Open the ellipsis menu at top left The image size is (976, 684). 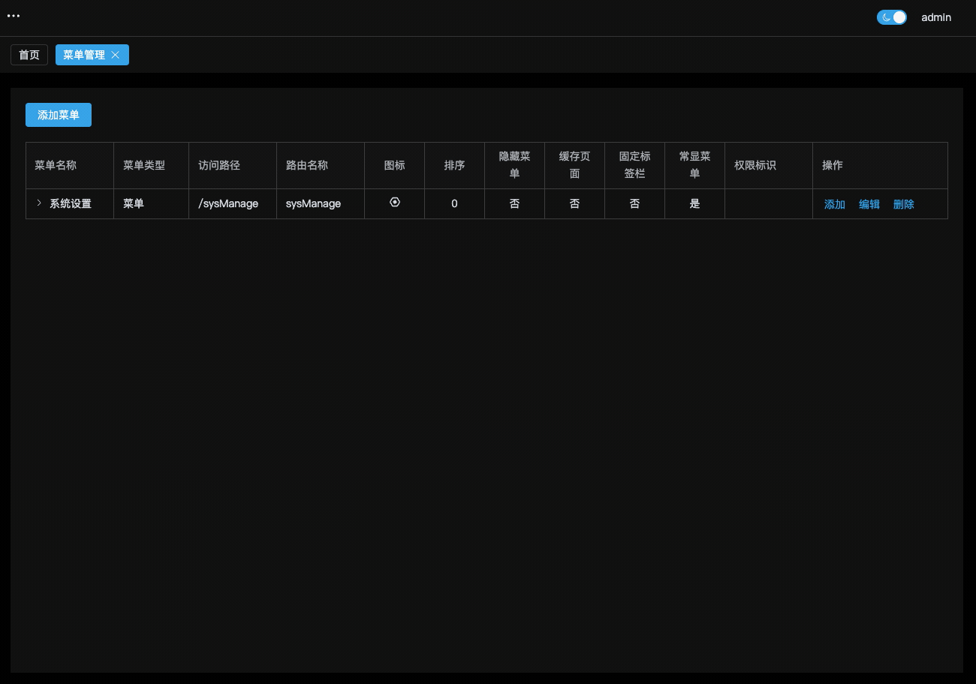[14, 16]
